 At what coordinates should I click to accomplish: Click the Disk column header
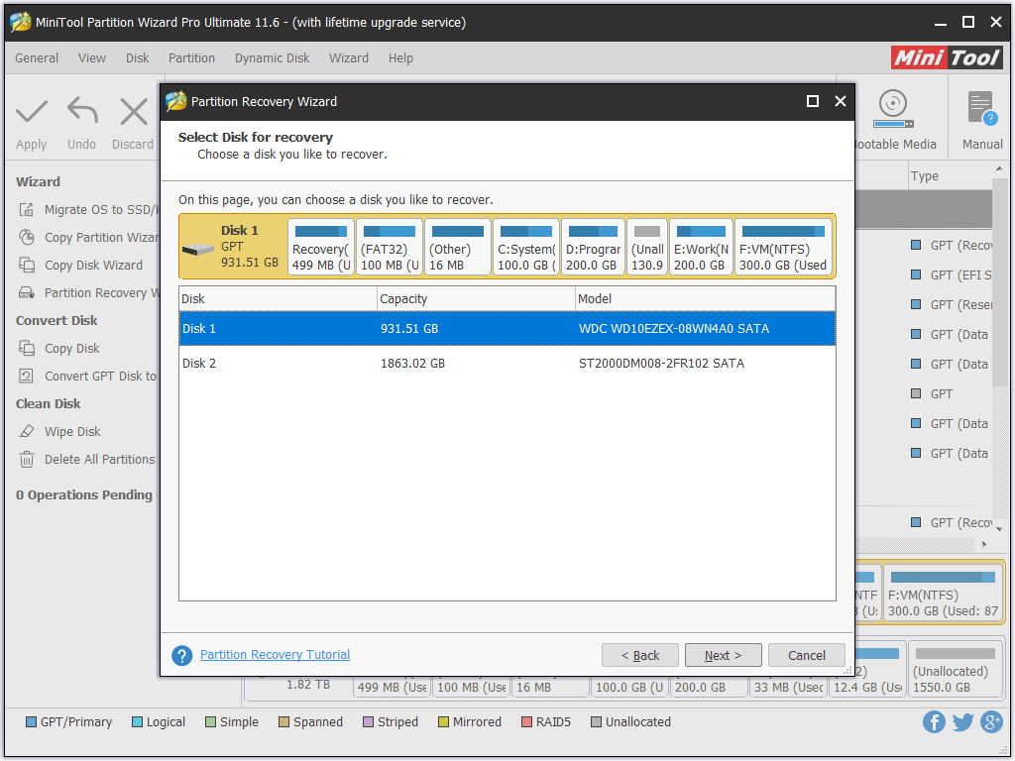279,299
